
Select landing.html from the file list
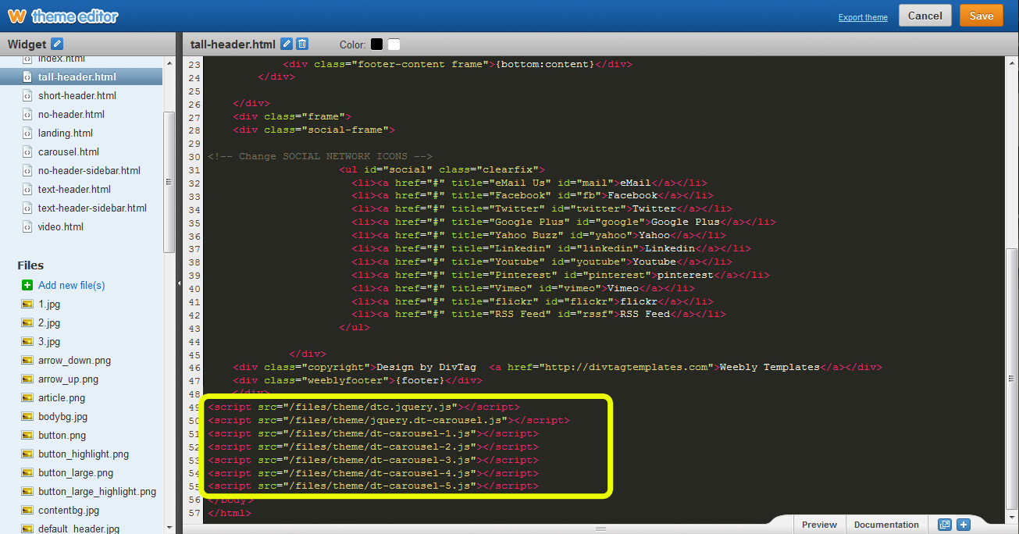(66, 133)
